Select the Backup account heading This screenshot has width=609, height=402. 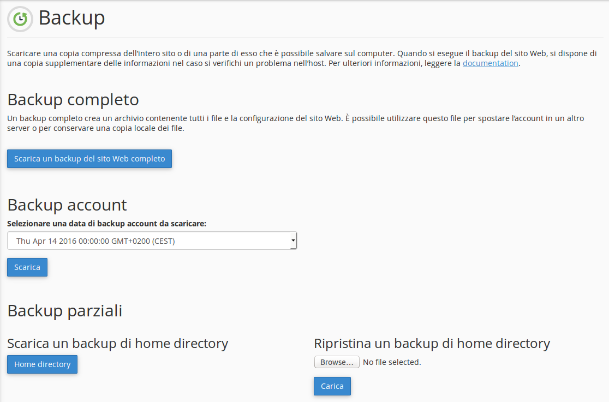click(67, 205)
